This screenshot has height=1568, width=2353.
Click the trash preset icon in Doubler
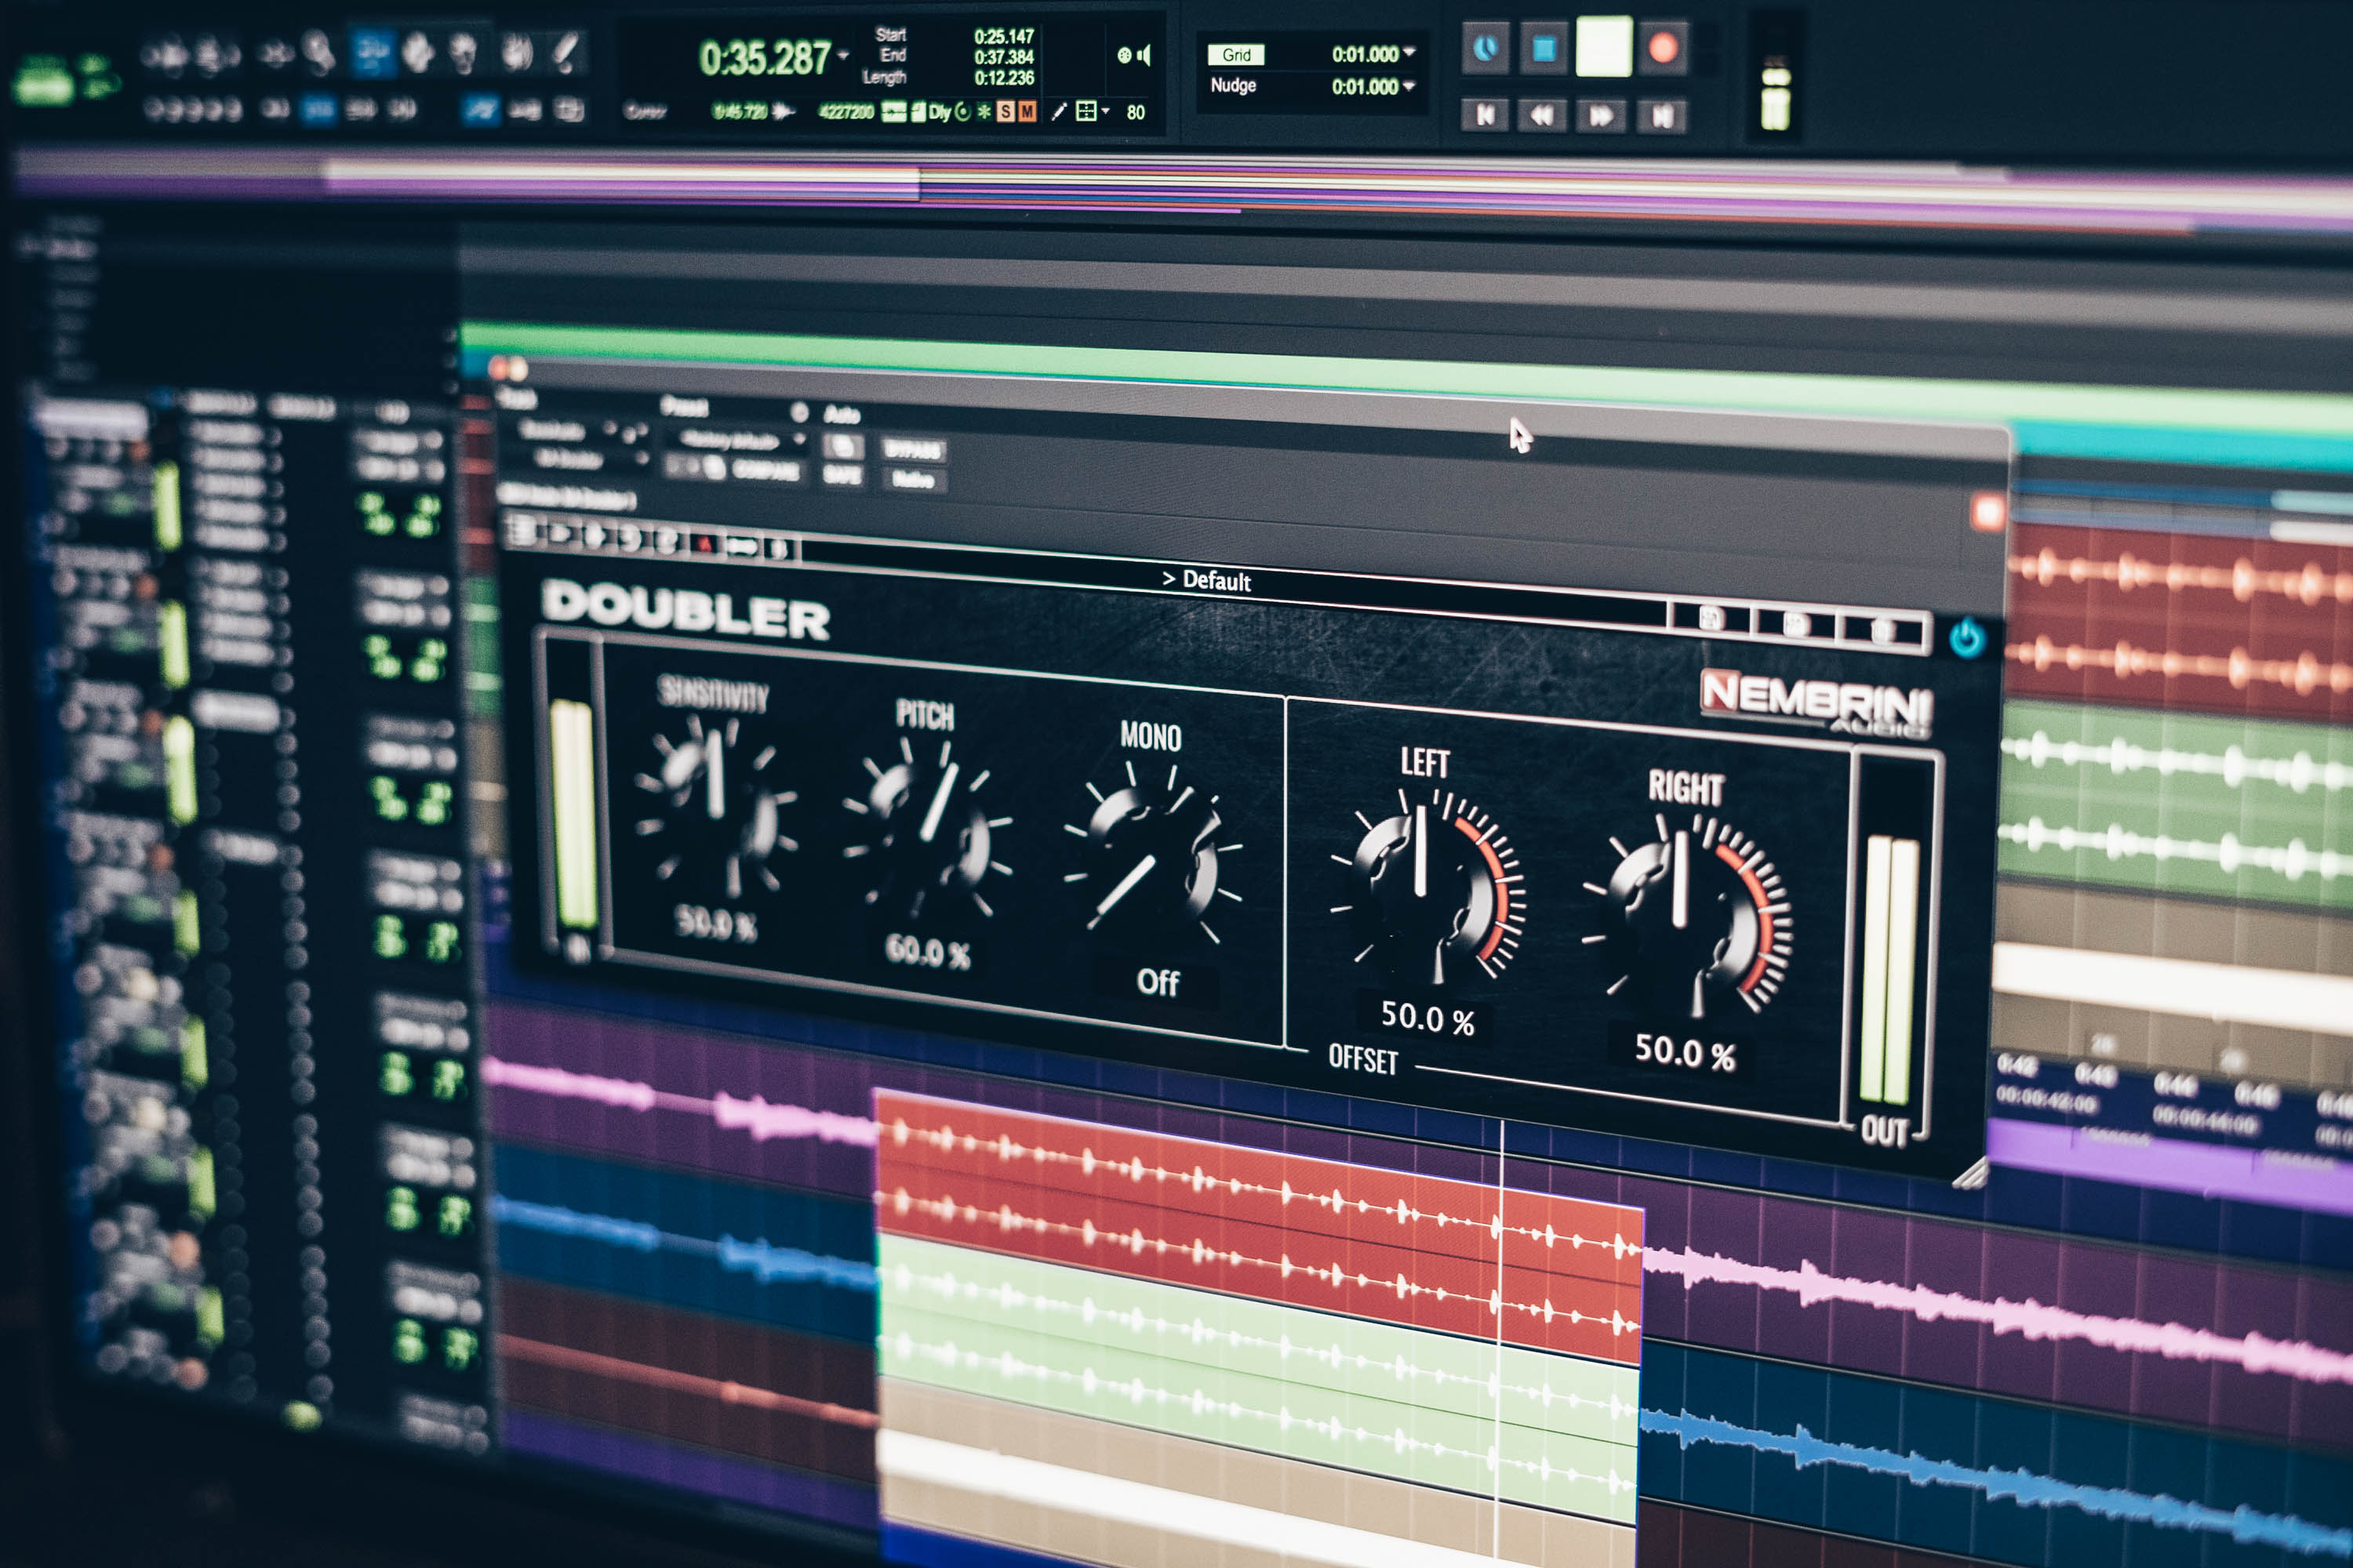click(x=1882, y=631)
